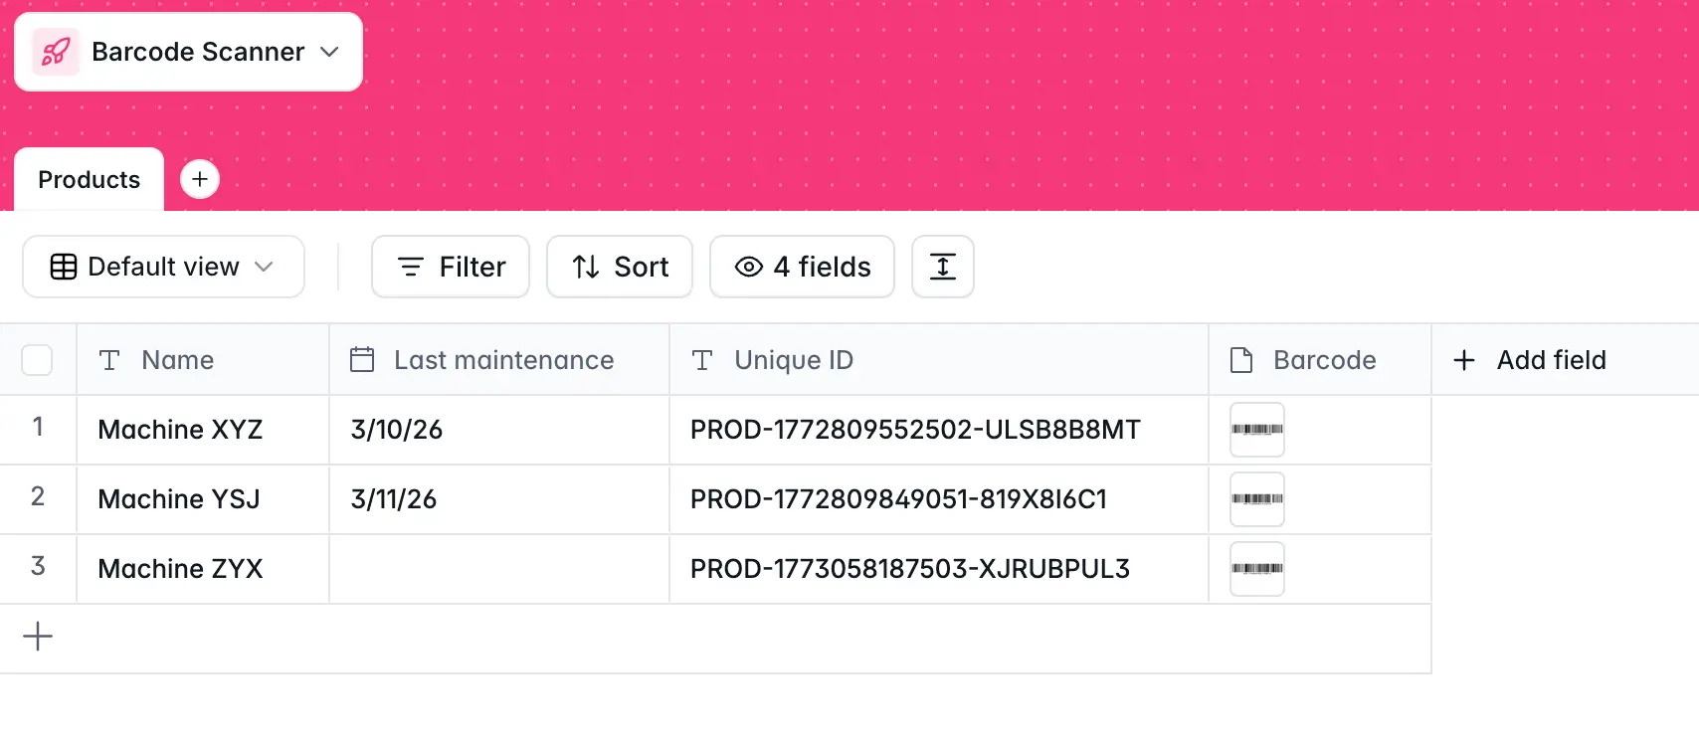This screenshot has width=1699, height=752.
Task: Click the text-type icon in the Name header
Action: tap(109, 360)
